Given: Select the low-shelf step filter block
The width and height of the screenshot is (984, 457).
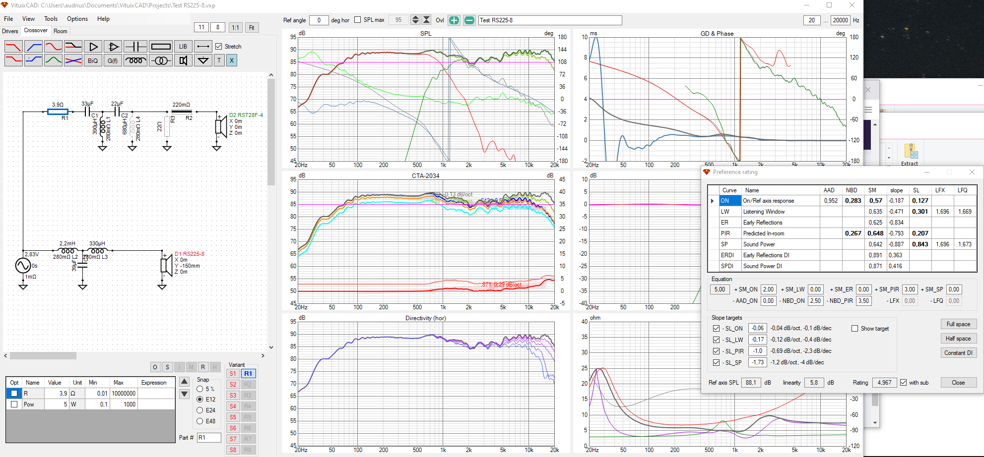Looking at the screenshot, I should 73,47.
